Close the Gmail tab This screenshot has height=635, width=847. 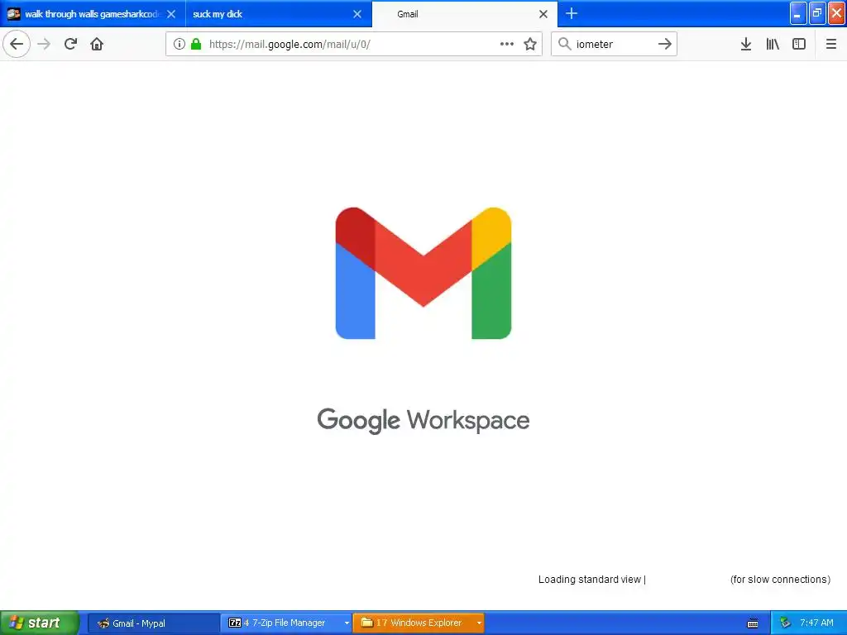click(543, 14)
